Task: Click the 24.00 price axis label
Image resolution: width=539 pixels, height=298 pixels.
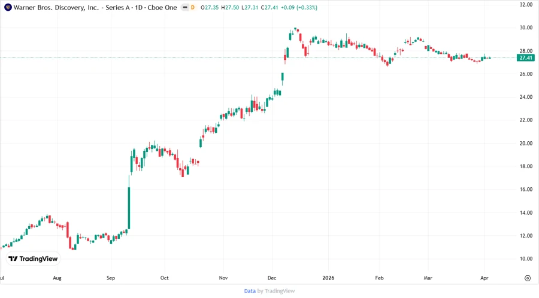Action: pyautogui.click(x=526, y=97)
